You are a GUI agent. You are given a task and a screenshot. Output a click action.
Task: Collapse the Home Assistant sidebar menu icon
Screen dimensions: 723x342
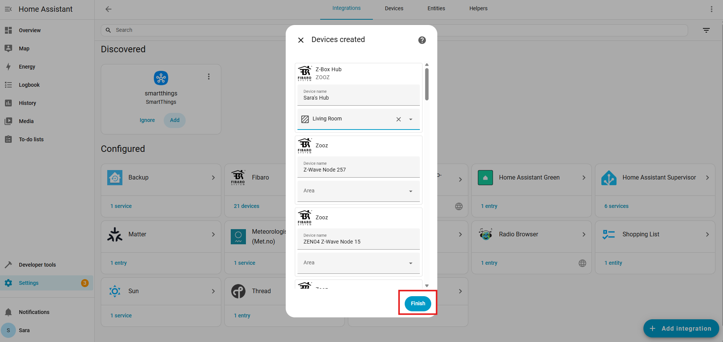click(x=8, y=9)
